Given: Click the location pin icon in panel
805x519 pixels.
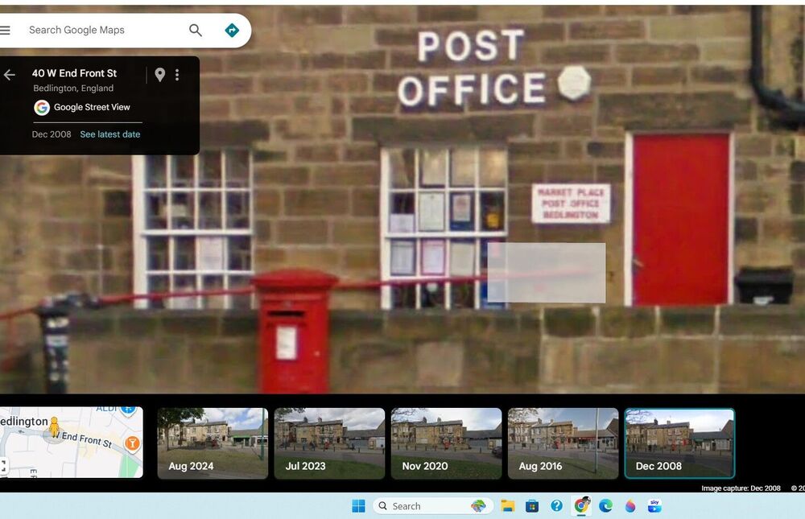Looking at the screenshot, I should [160, 75].
